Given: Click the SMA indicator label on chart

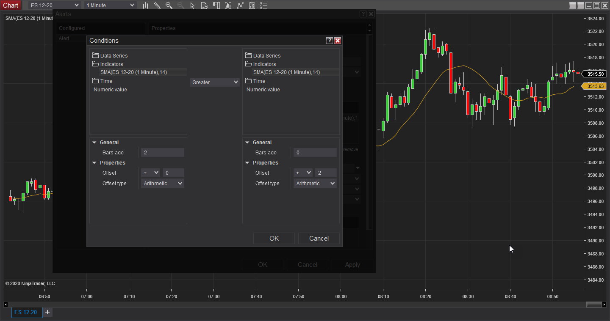Looking at the screenshot, I should [x=28, y=18].
